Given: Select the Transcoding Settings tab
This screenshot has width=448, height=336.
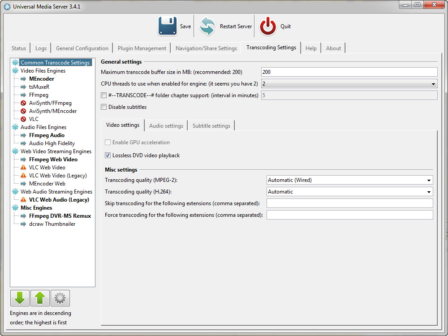Looking at the screenshot, I should (x=271, y=47).
